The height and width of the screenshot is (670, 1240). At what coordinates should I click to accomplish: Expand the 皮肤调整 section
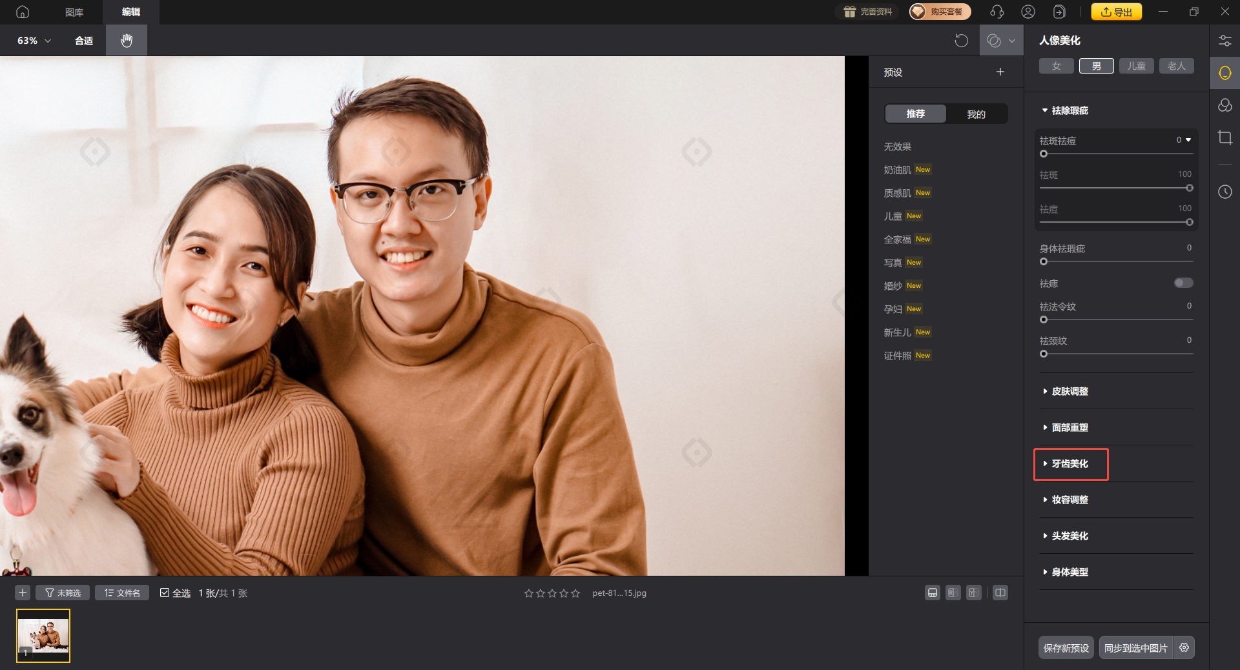point(1070,391)
